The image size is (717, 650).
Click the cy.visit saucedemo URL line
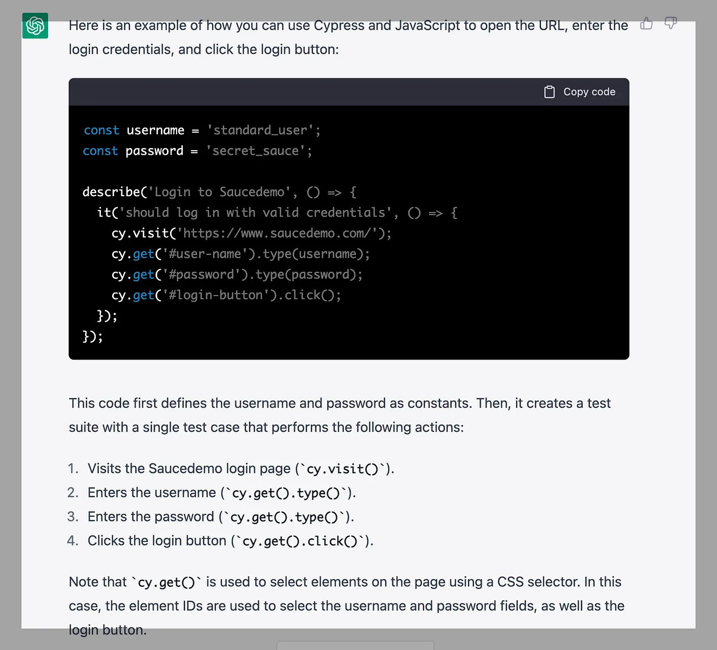click(251, 233)
